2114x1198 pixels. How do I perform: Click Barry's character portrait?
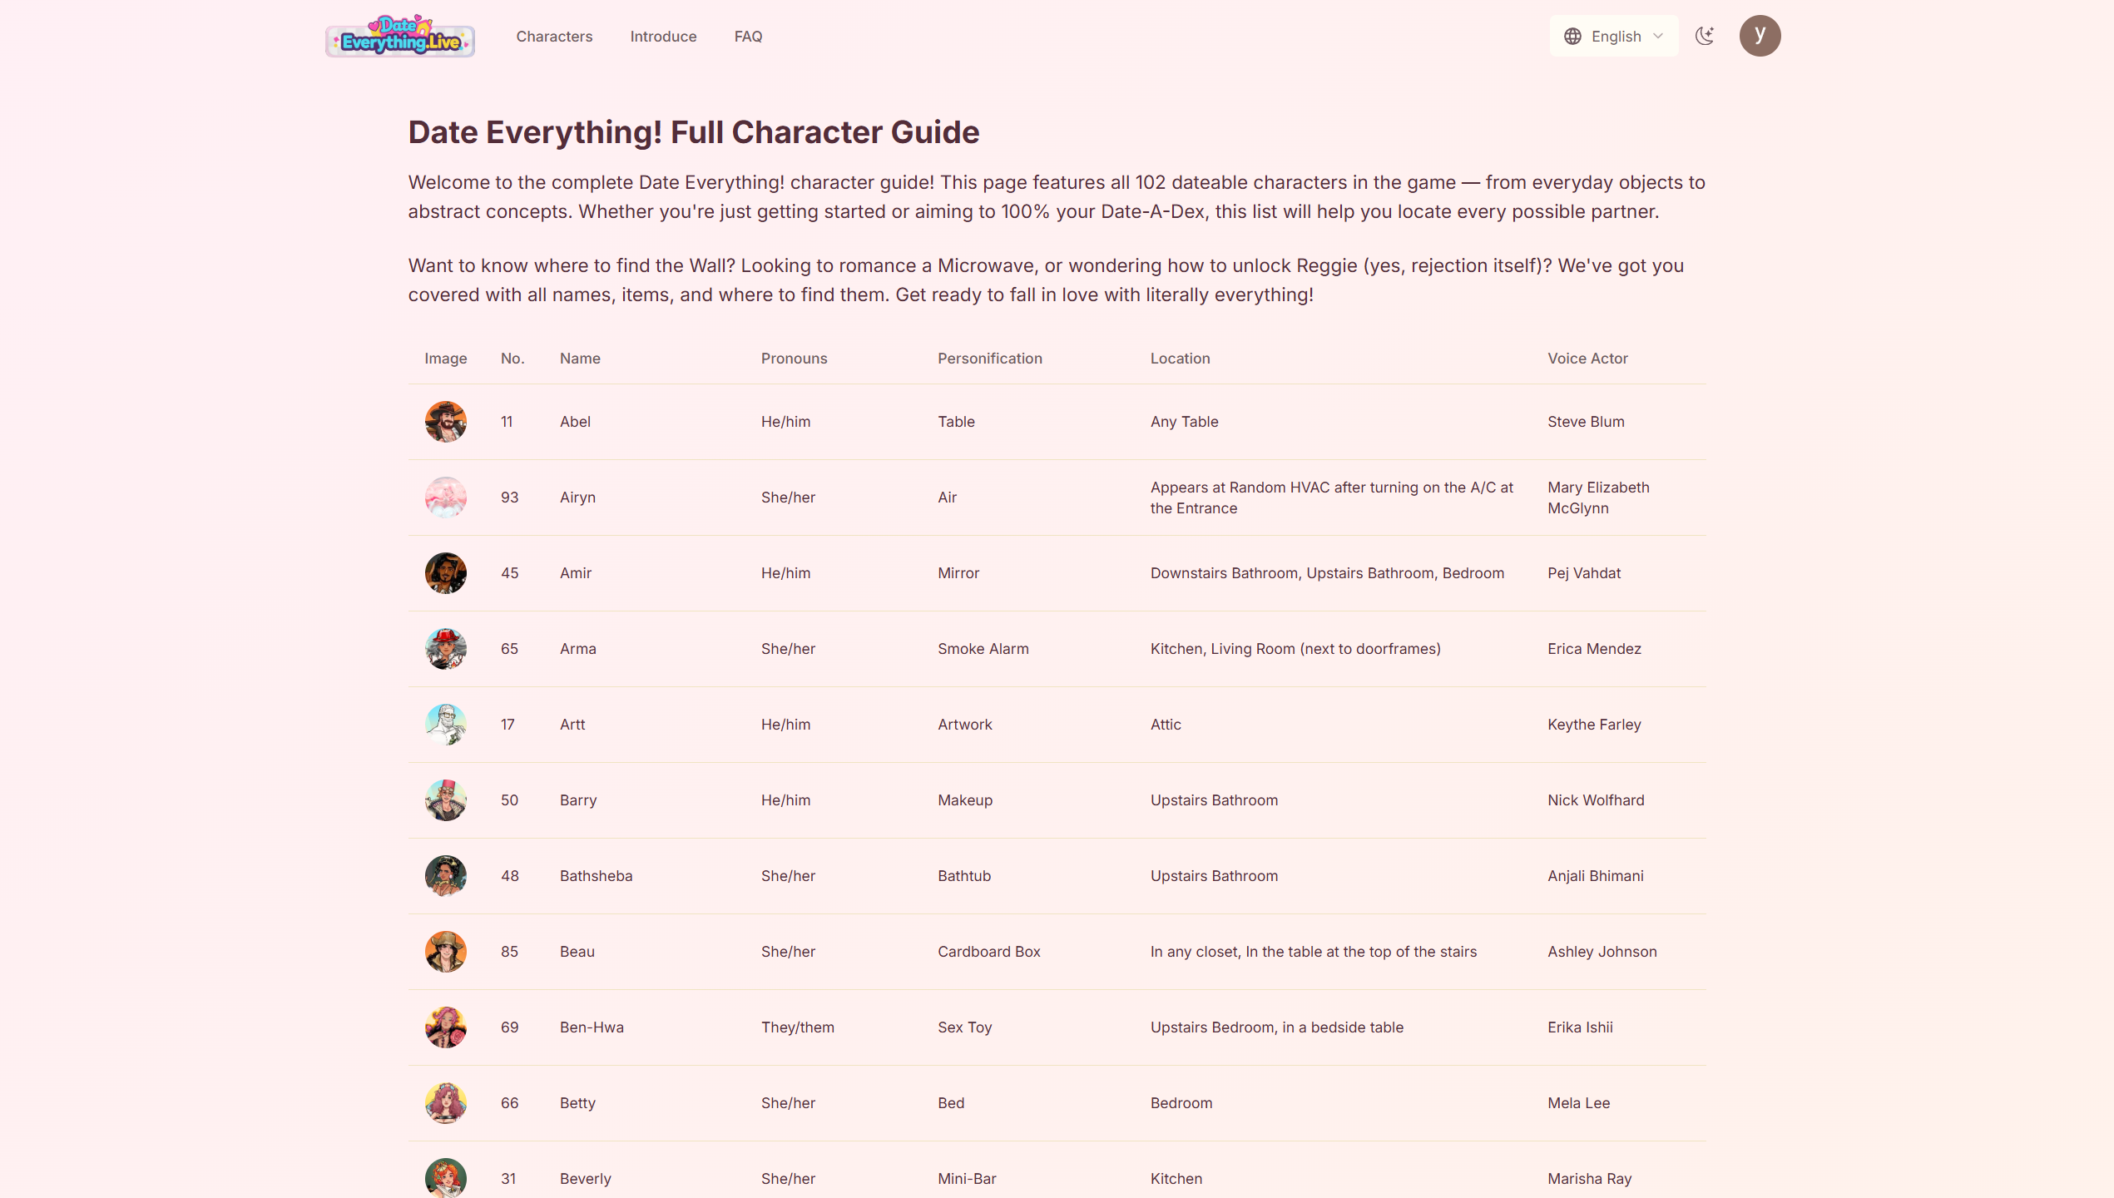tap(446, 800)
